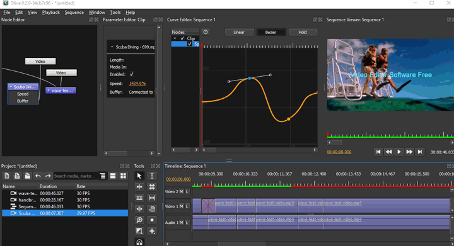The image size is (454, 246).
Task: Open the View menu
Action: point(32,13)
